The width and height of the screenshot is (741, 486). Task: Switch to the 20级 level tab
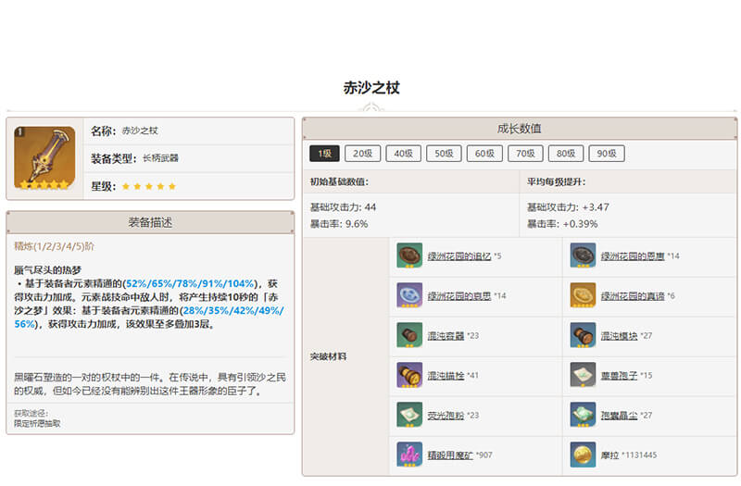362,154
